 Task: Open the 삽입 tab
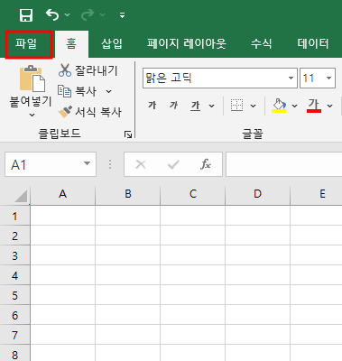pos(112,44)
